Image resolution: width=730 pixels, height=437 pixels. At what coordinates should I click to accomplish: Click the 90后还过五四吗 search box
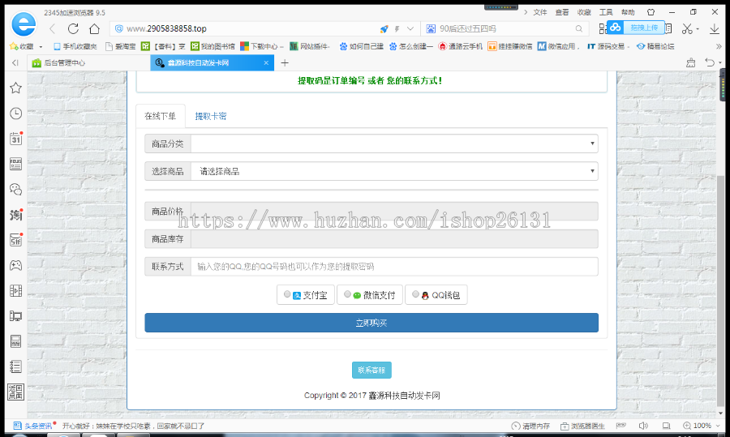505,29
